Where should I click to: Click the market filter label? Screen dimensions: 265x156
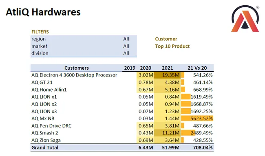click(39, 46)
